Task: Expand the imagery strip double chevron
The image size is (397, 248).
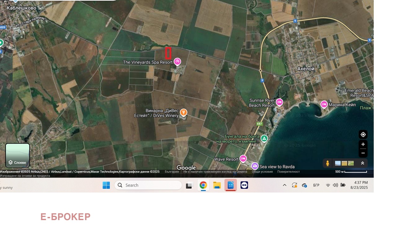Action: pyautogui.click(x=362, y=163)
